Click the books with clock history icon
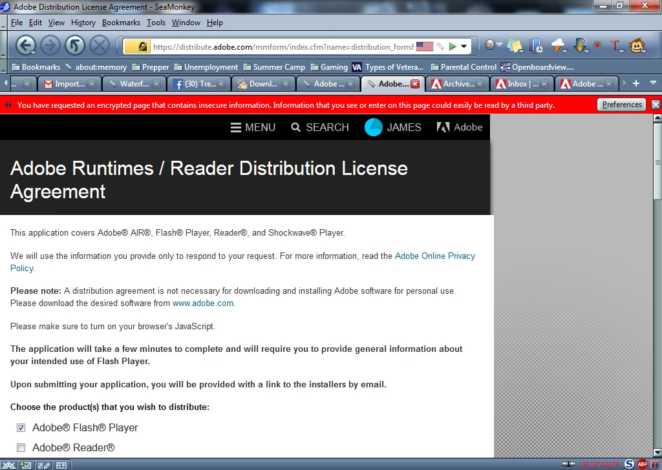 (537, 46)
